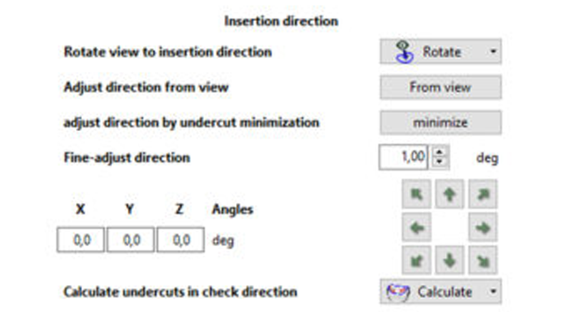Decrease the fine-adjust degree step
The width and height of the screenshot is (564, 317).
(x=439, y=163)
